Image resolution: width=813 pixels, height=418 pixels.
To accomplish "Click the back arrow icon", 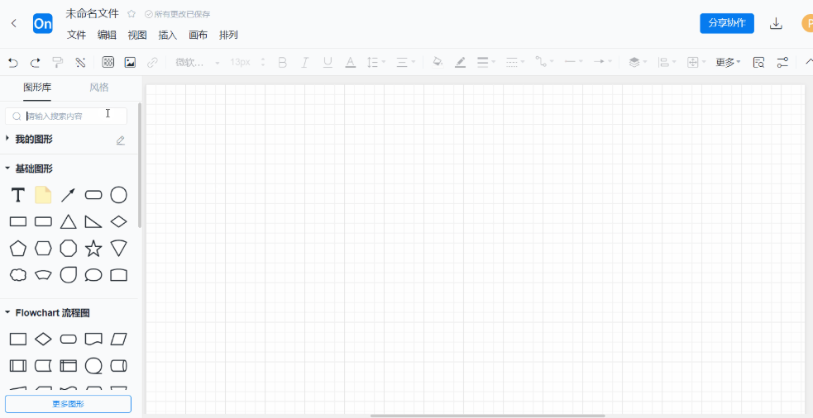I will (x=14, y=23).
